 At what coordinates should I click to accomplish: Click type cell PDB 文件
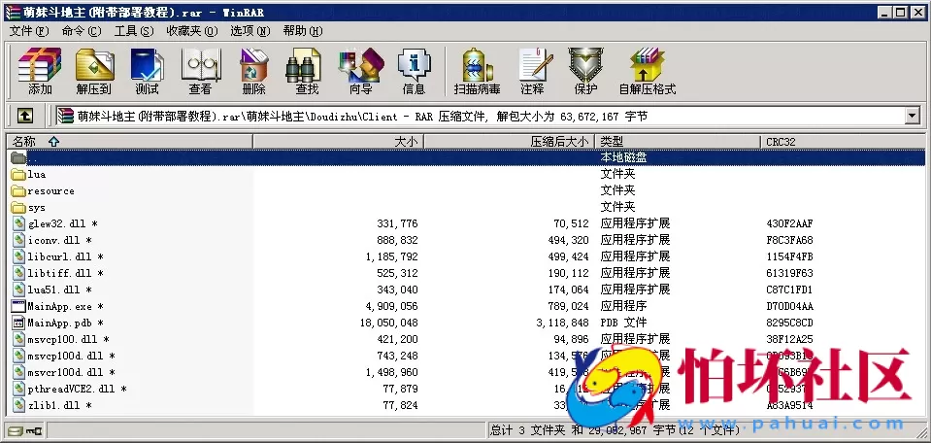coord(623,324)
